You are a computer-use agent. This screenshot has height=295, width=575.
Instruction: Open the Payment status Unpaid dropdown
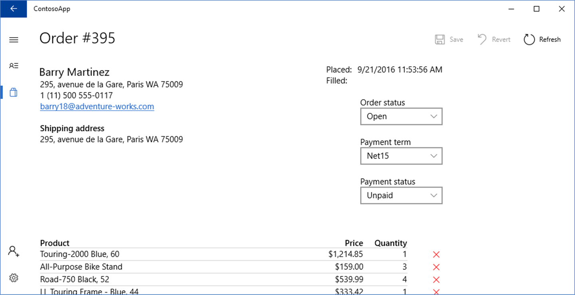401,196
